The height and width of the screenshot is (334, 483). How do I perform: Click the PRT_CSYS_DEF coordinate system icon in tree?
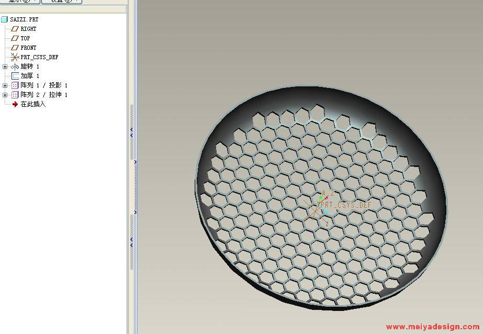pyautogui.click(x=15, y=57)
